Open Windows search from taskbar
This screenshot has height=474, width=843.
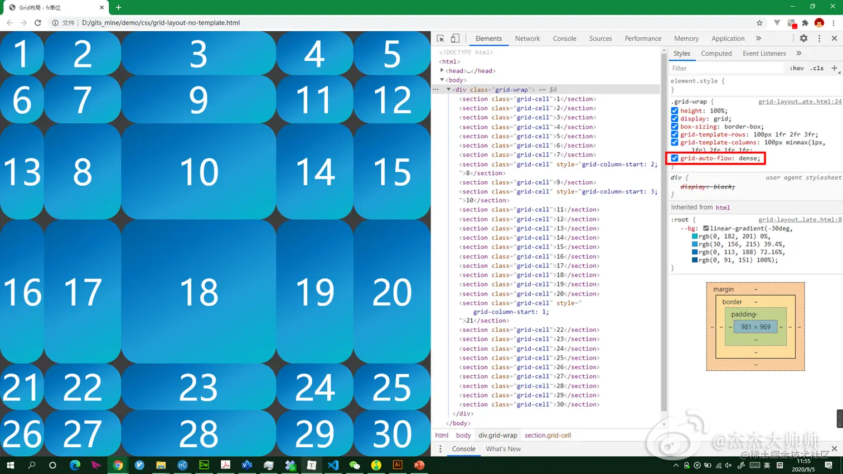point(32,465)
